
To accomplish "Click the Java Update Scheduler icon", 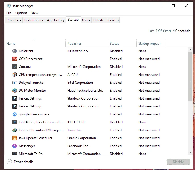I will point(15,138).
